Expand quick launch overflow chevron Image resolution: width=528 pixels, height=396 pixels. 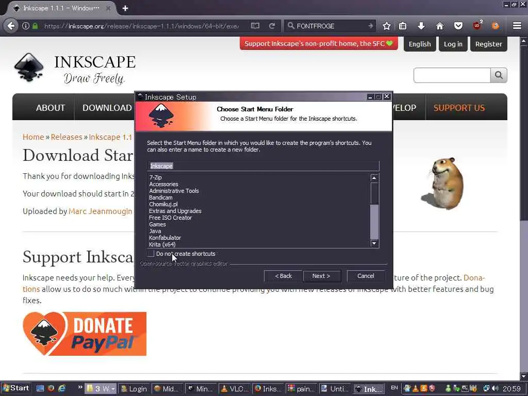(x=80, y=387)
